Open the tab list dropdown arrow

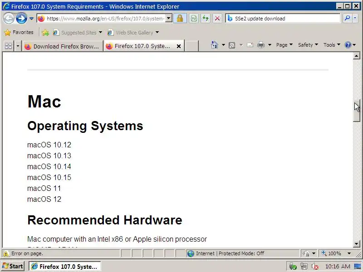[18, 46]
